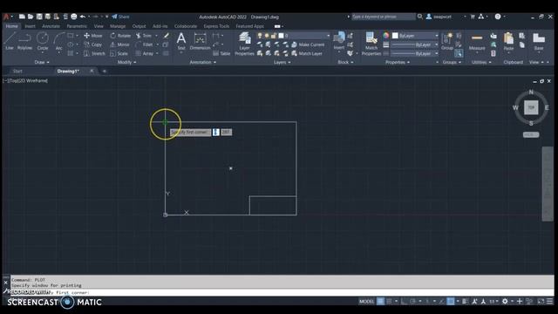Open the View ribbon tab
Image resolution: width=558 pixels, height=314 pixels.
[99, 26]
